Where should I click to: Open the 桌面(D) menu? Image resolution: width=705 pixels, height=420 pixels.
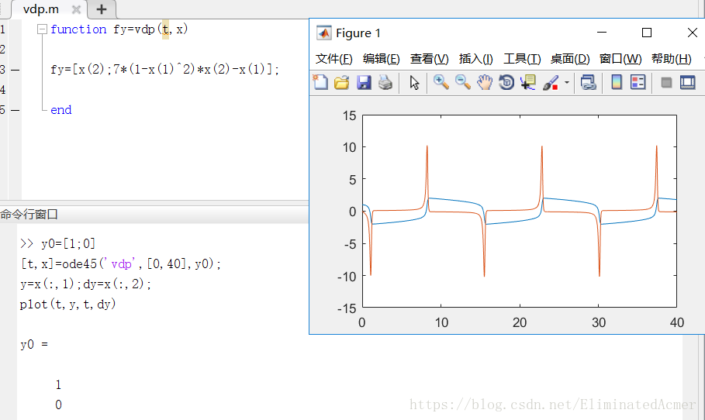coord(570,59)
